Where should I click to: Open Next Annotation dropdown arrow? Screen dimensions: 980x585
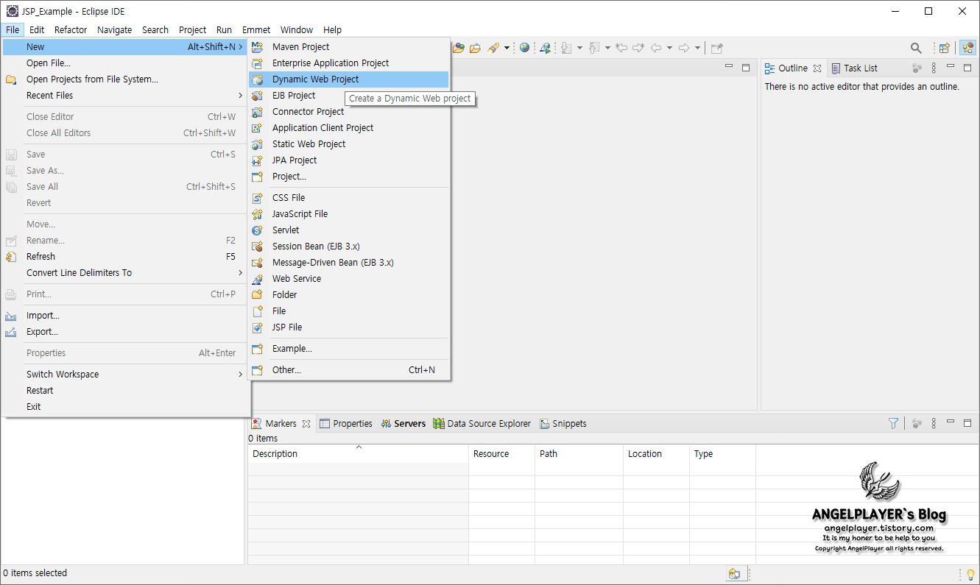pos(579,48)
